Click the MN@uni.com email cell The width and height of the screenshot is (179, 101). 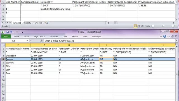(90, 66)
